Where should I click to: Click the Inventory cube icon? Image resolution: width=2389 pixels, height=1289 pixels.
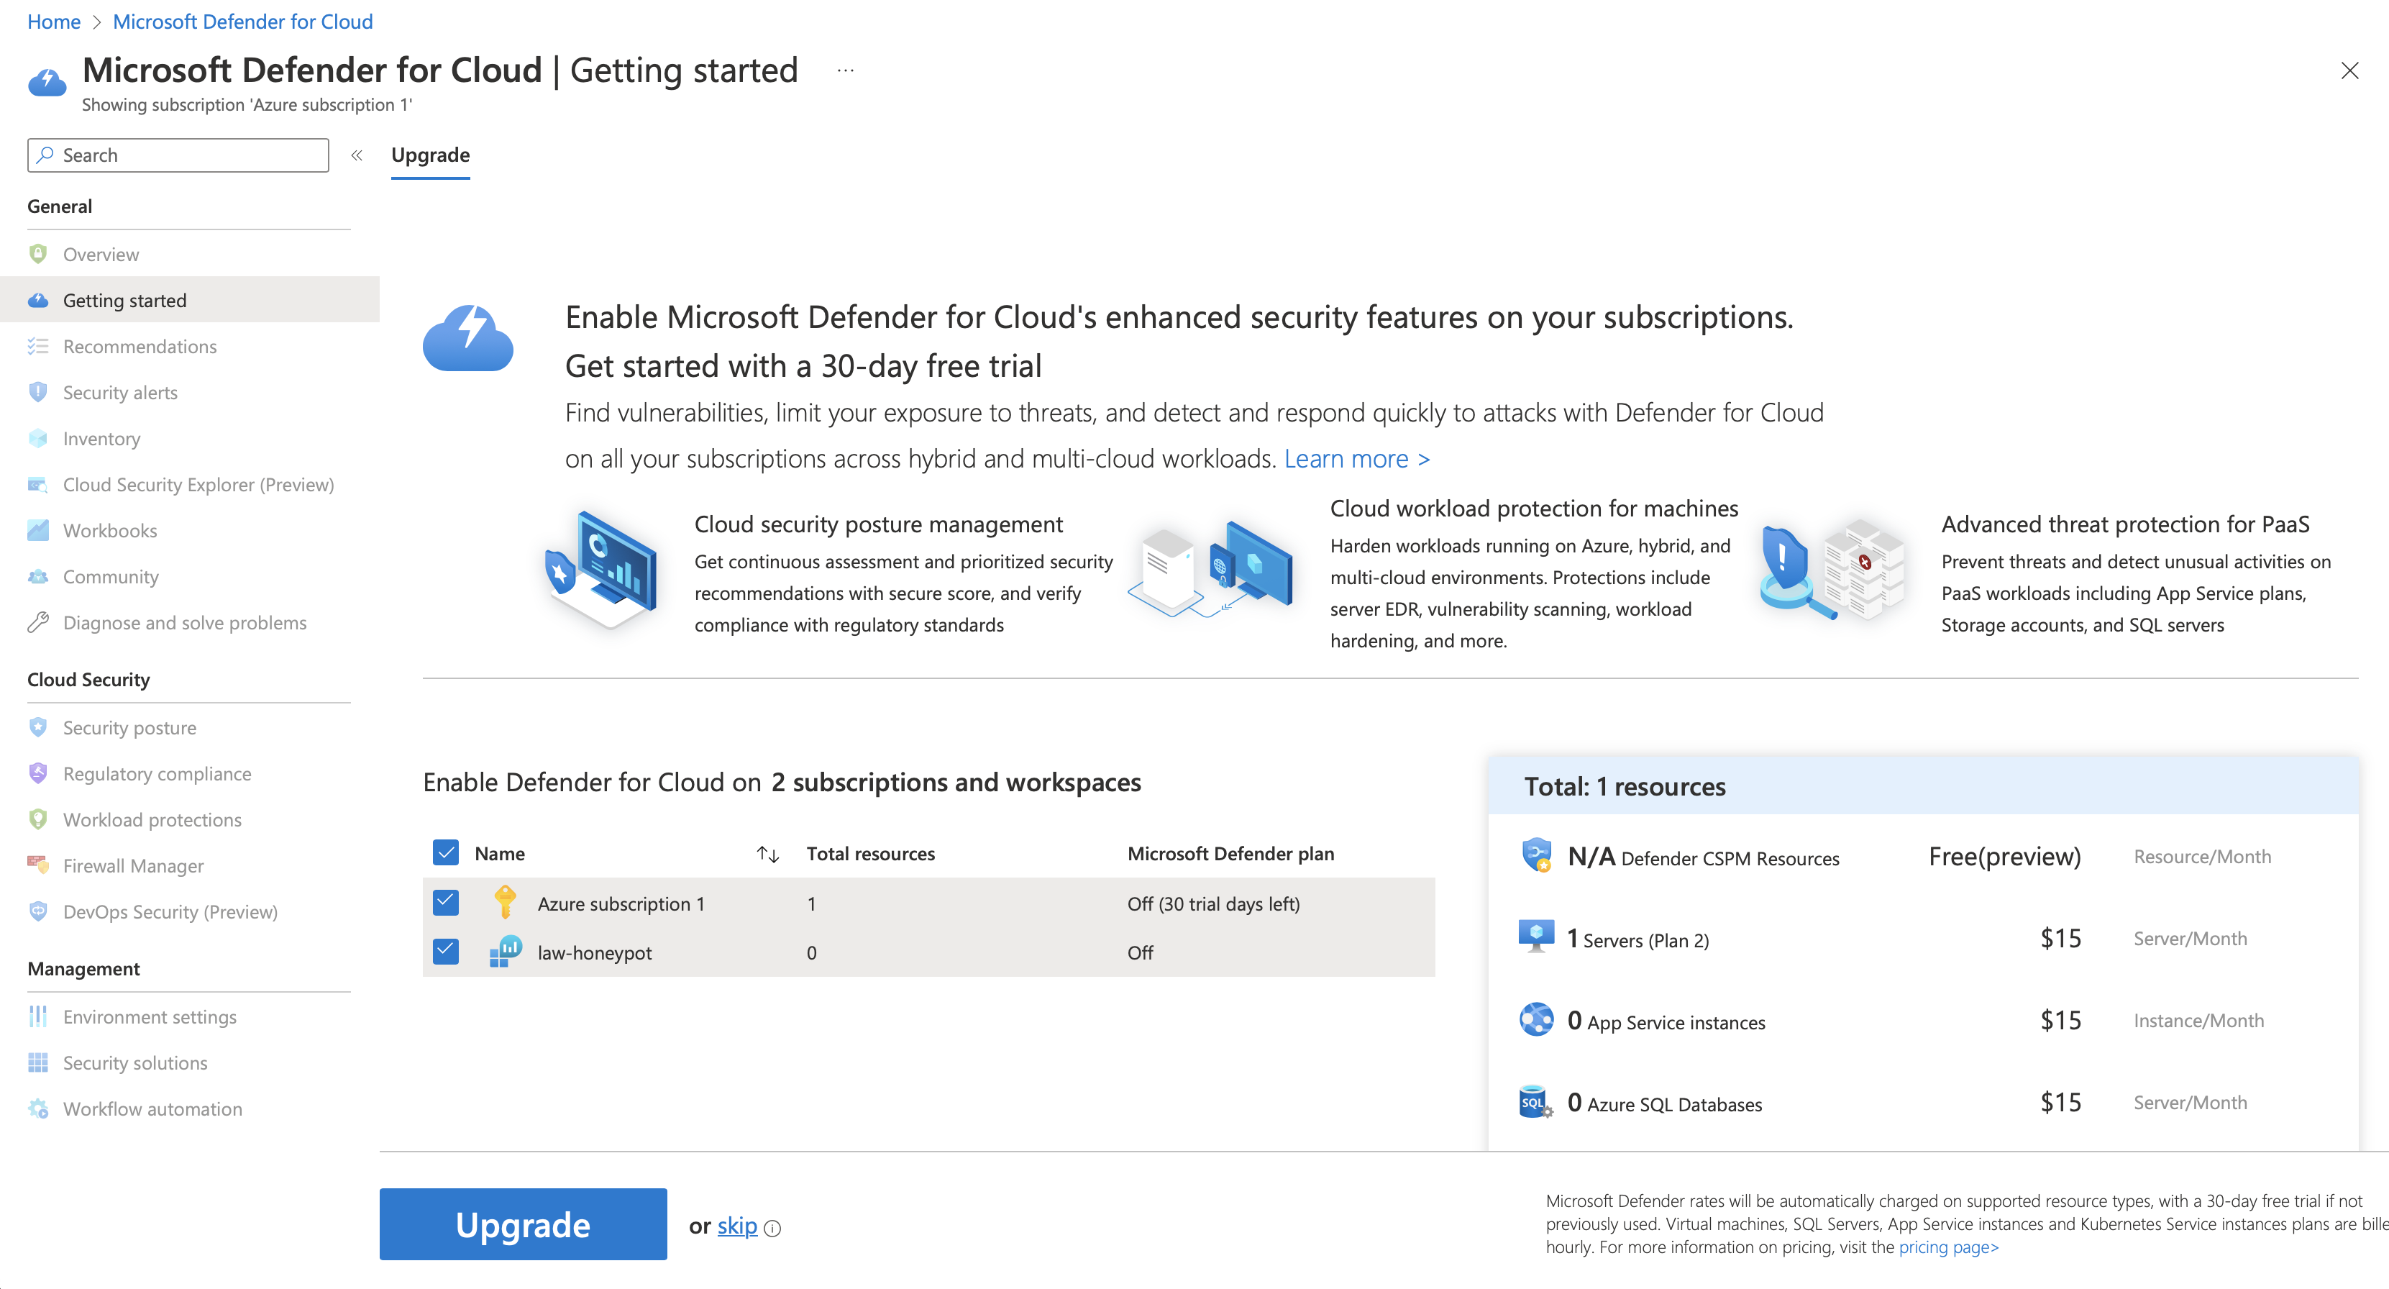[x=38, y=439]
